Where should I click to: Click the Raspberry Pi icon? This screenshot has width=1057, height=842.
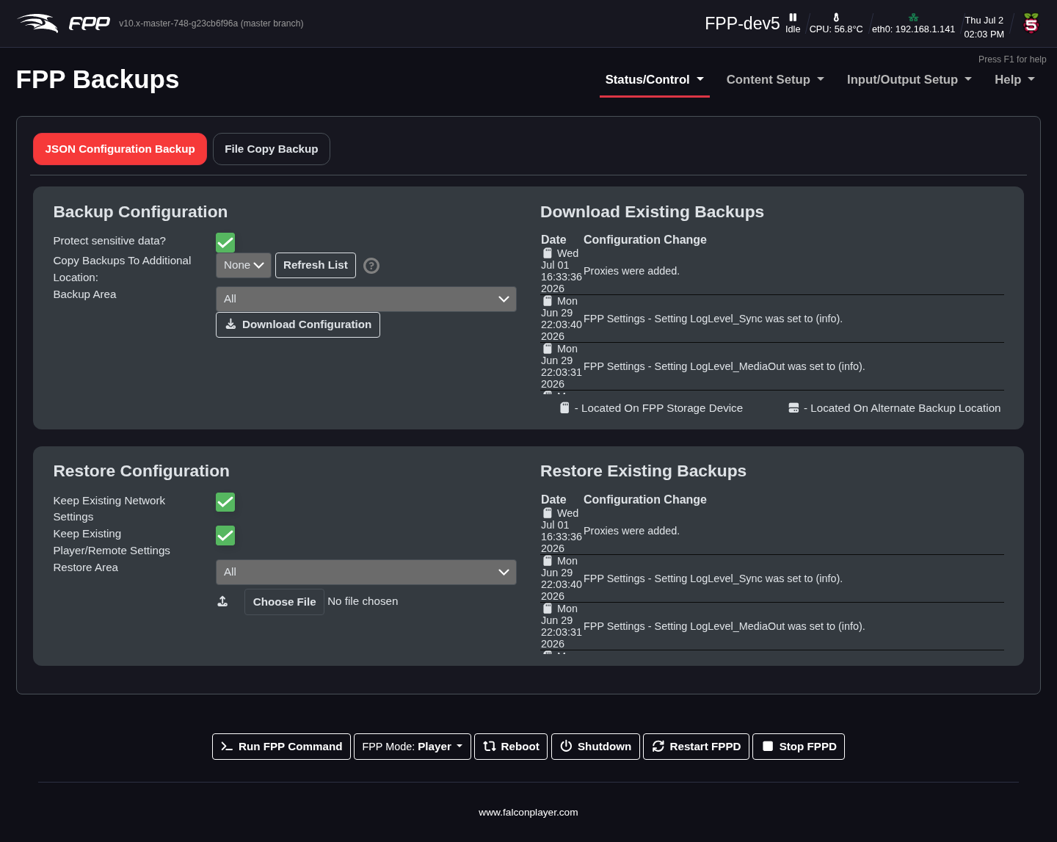coord(1031,23)
